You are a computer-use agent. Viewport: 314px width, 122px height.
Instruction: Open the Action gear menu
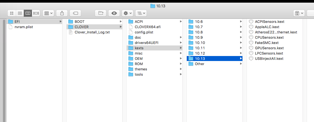pos(128,13)
